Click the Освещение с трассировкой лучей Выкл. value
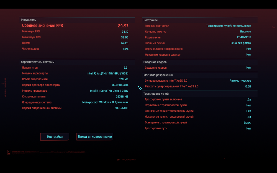Screen dimensions: 277x173 click(x=247, y=123)
